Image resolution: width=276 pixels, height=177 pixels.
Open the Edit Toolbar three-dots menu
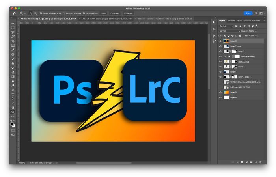coord(13,116)
